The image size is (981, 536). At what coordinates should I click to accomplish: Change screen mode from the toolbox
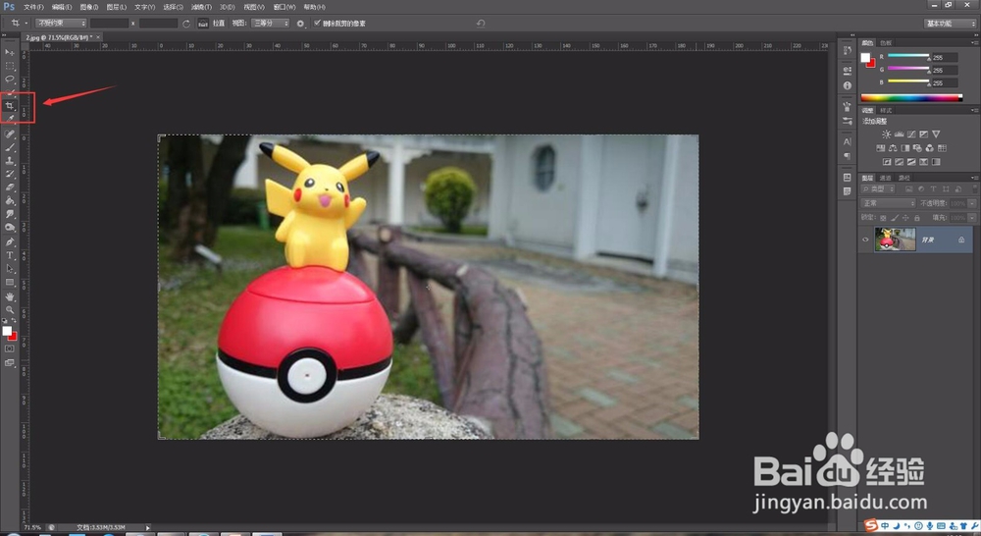click(10, 362)
